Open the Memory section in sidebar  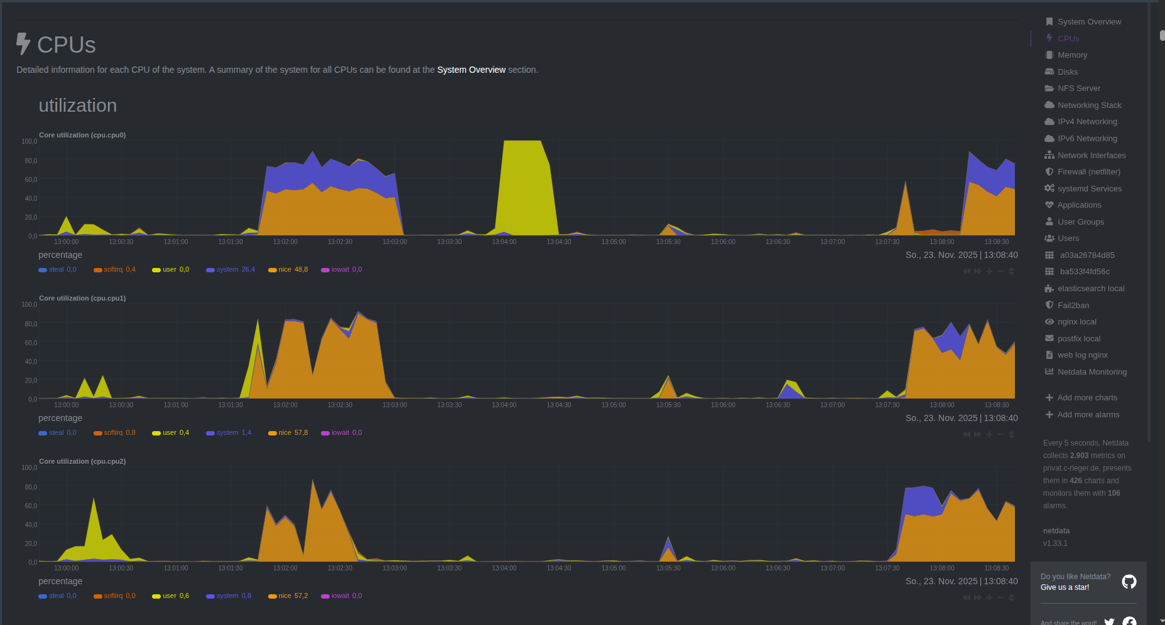[x=1072, y=55]
